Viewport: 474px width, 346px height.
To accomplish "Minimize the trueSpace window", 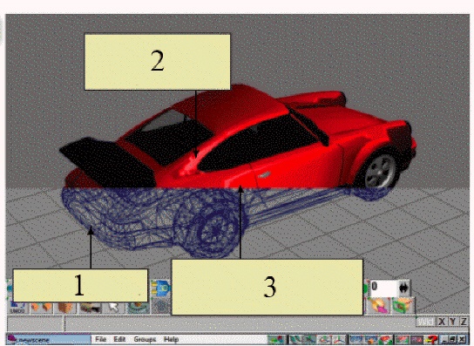I will 444,339.
